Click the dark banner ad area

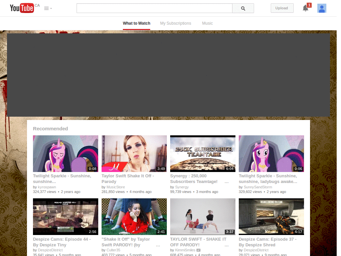[x=168, y=75]
